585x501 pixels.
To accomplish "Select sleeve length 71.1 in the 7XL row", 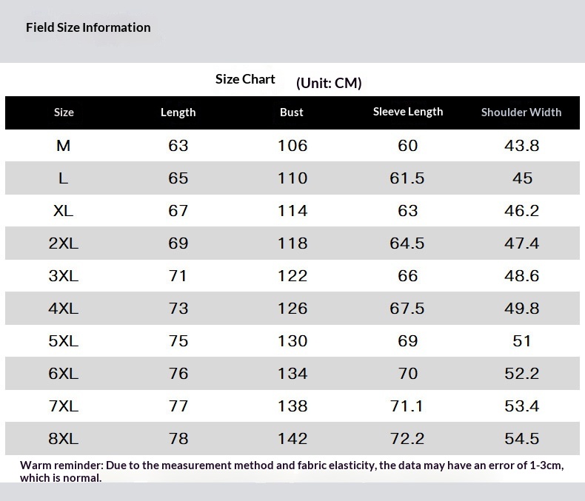I will tap(407, 406).
